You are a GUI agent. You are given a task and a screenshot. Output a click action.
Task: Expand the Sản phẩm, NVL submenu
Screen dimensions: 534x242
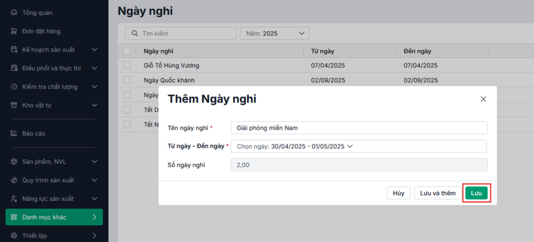click(94, 161)
